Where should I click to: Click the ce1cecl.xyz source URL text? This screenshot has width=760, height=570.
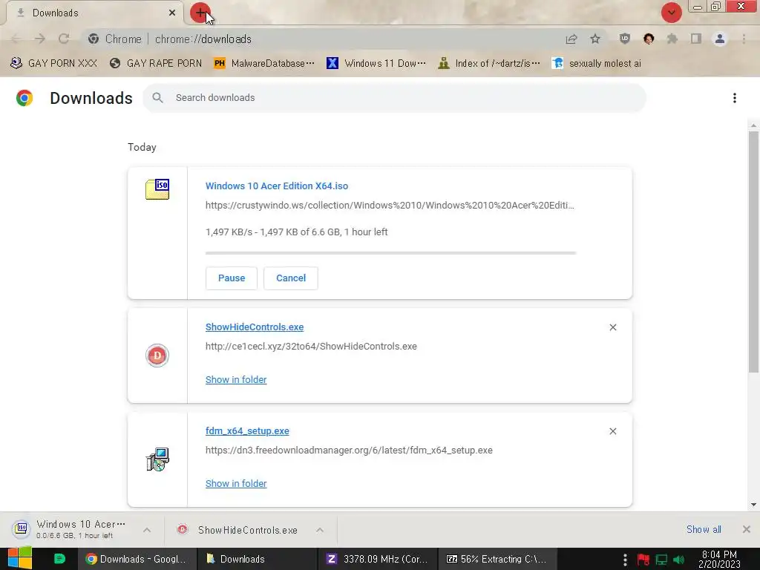click(311, 347)
